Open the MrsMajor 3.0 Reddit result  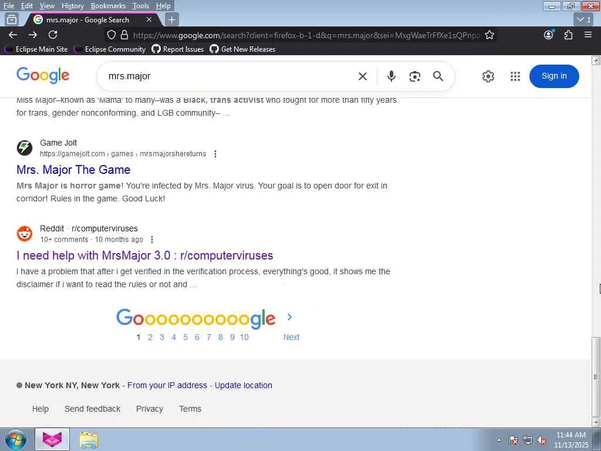click(144, 255)
